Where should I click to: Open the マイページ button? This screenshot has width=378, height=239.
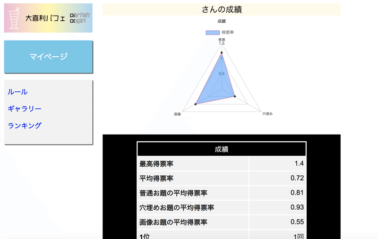pos(49,57)
